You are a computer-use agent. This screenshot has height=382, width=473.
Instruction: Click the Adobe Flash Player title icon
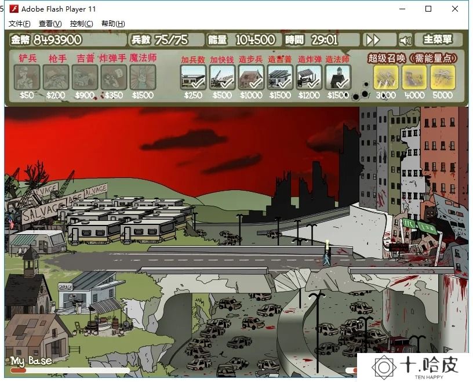tap(14, 9)
